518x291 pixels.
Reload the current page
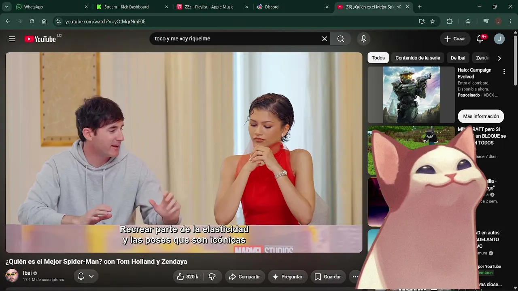click(x=32, y=21)
